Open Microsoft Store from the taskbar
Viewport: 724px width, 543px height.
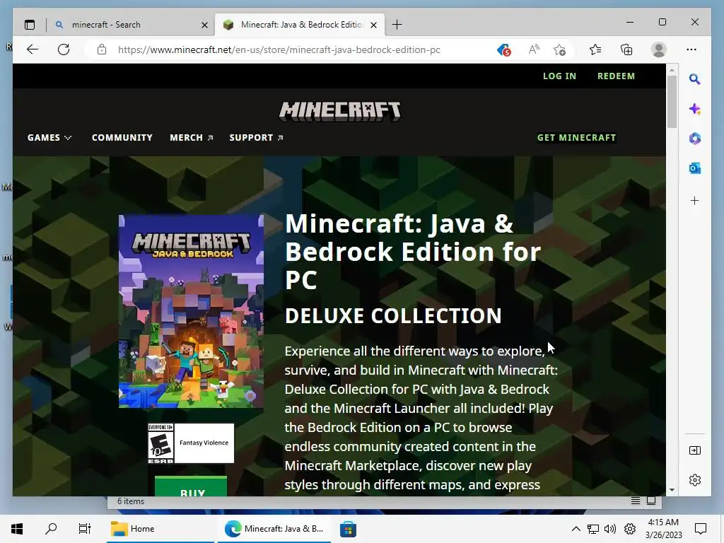coord(348,529)
